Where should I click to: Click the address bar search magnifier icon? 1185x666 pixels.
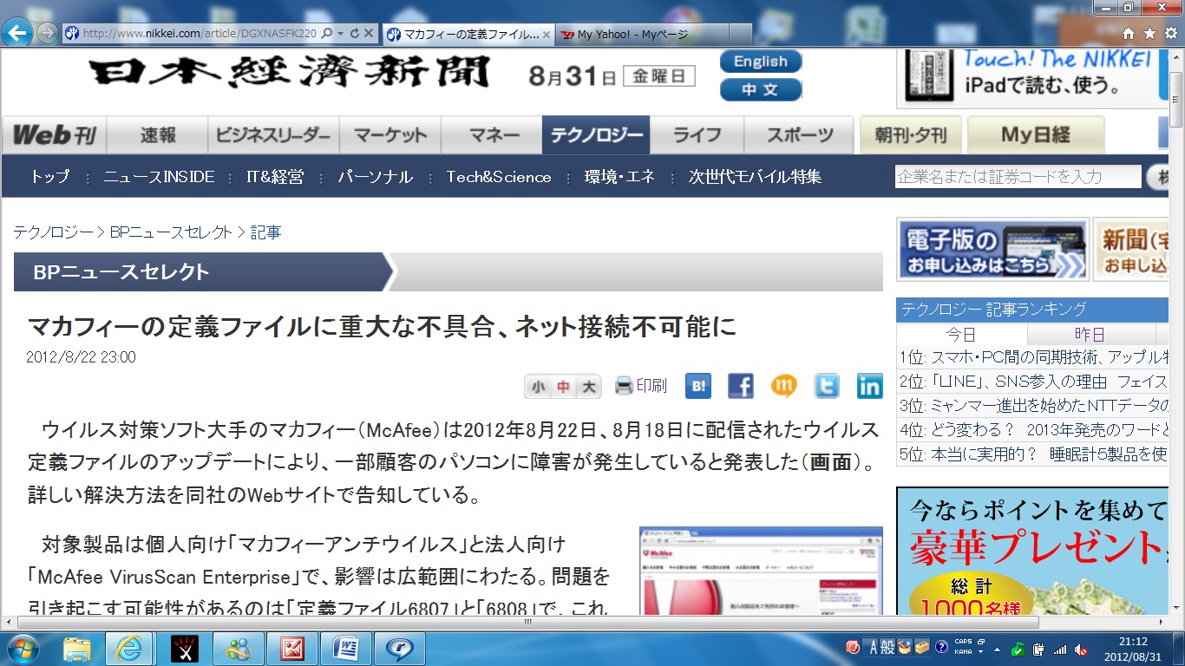click(327, 34)
